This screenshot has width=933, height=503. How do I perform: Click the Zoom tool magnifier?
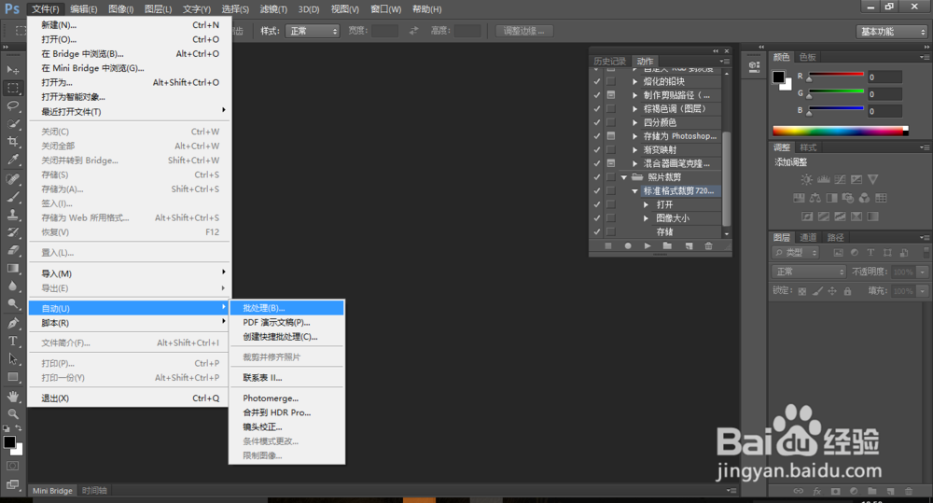[x=12, y=413]
